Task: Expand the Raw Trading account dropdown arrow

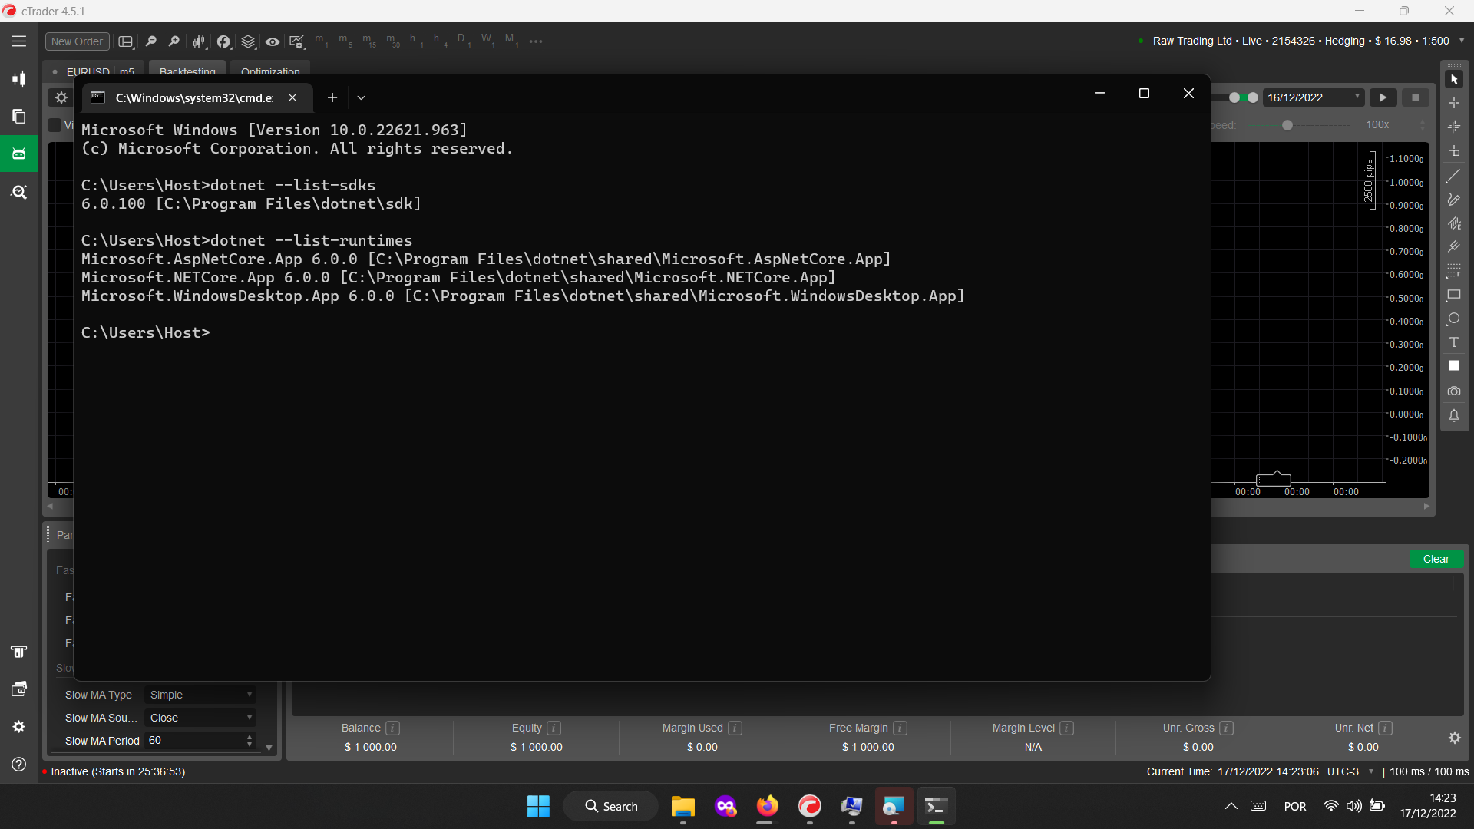Action: 1461,41
